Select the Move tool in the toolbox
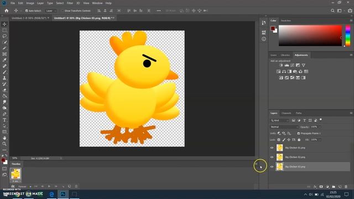 tap(4, 24)
